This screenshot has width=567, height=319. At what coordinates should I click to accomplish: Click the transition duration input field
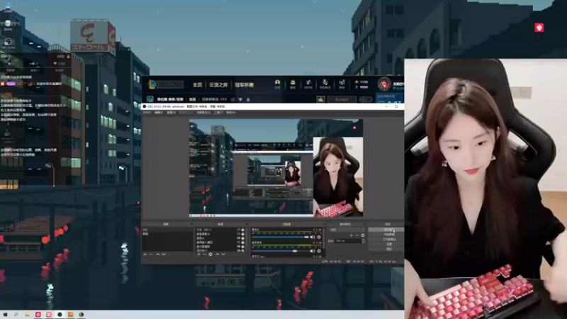click(x=348, y=240)
